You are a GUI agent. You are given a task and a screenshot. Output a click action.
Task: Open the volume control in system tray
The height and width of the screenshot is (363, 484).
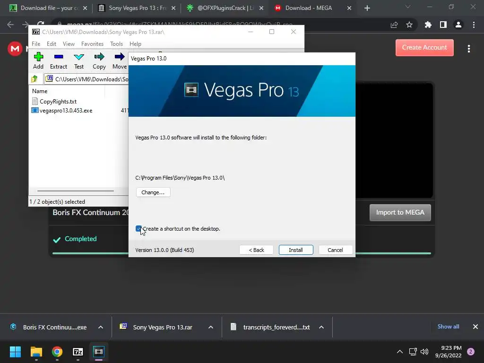424,352
